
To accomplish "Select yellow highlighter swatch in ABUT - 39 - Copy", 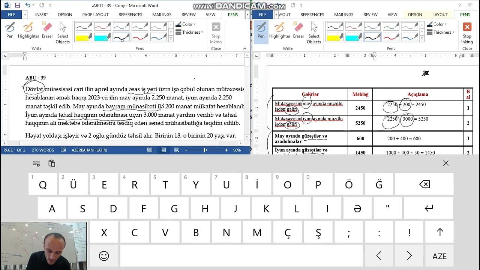I will [84, 37].
